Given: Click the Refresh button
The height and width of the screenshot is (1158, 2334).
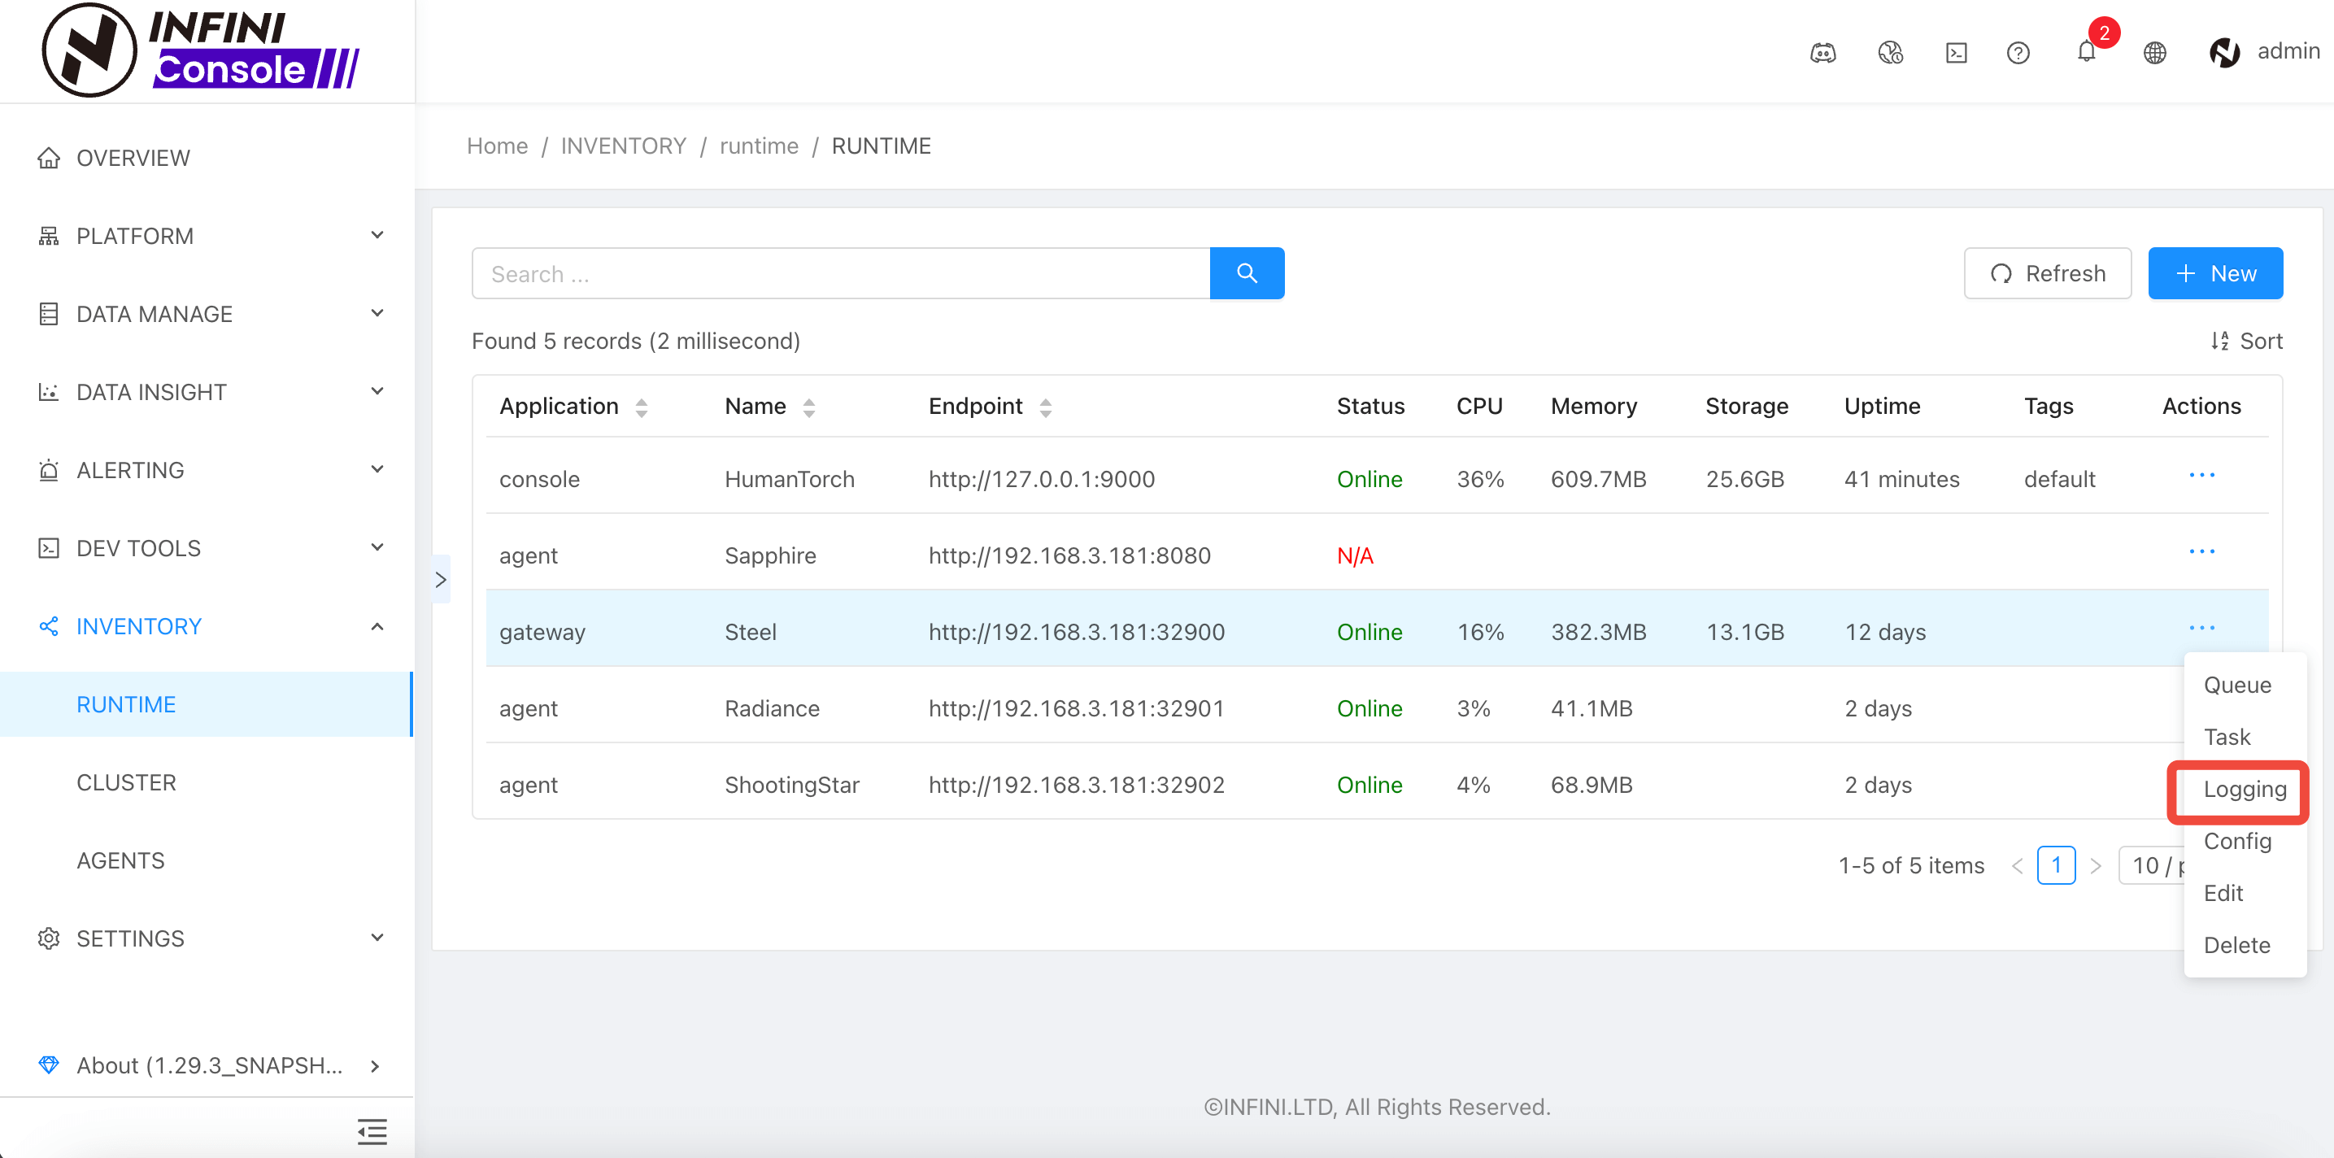Looking at the screenshot, I should pos(2046,272).
